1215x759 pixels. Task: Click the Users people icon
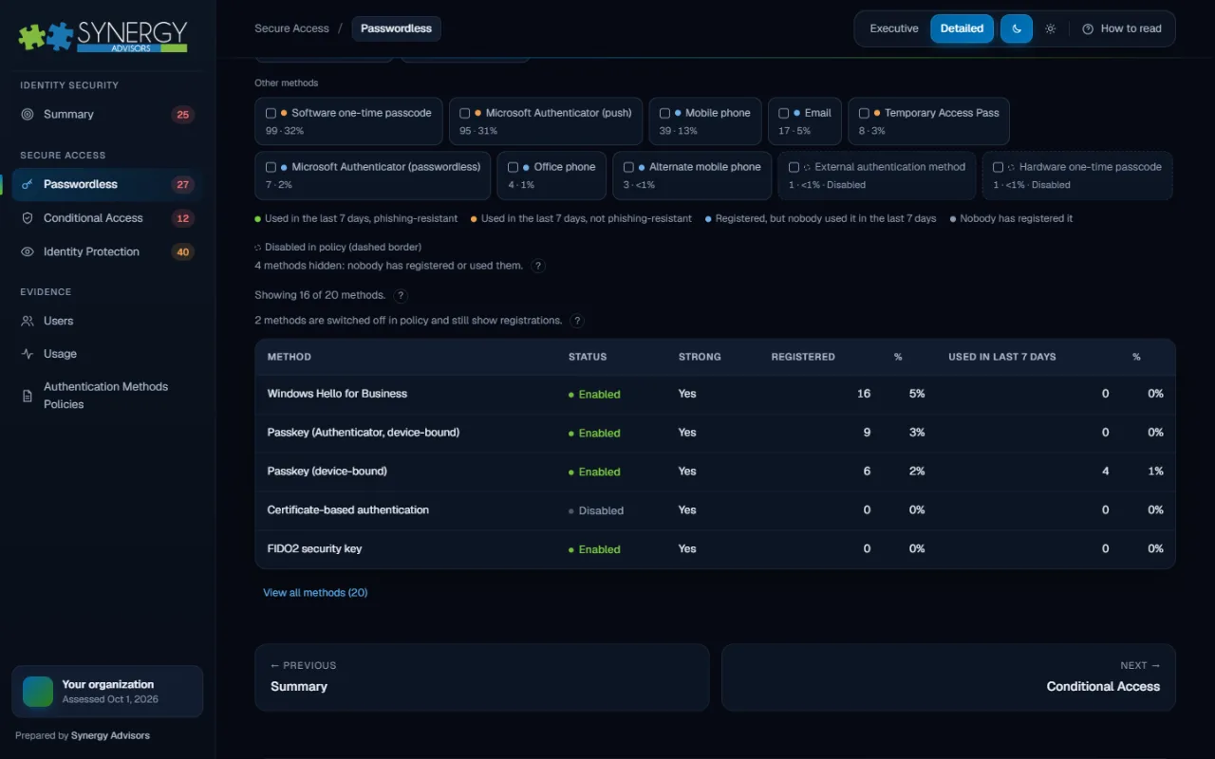click(28, 322)
